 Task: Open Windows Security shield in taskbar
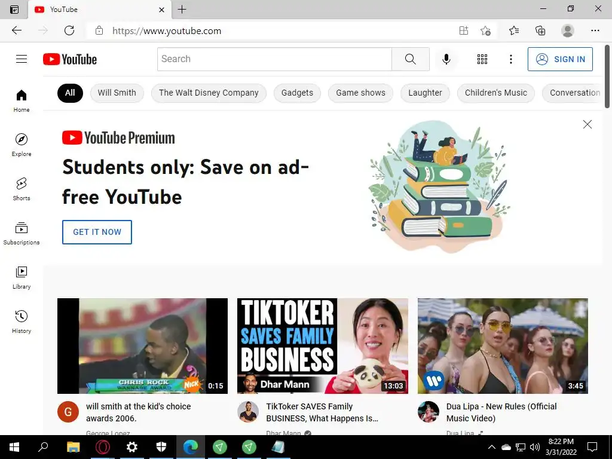point(161,447)
